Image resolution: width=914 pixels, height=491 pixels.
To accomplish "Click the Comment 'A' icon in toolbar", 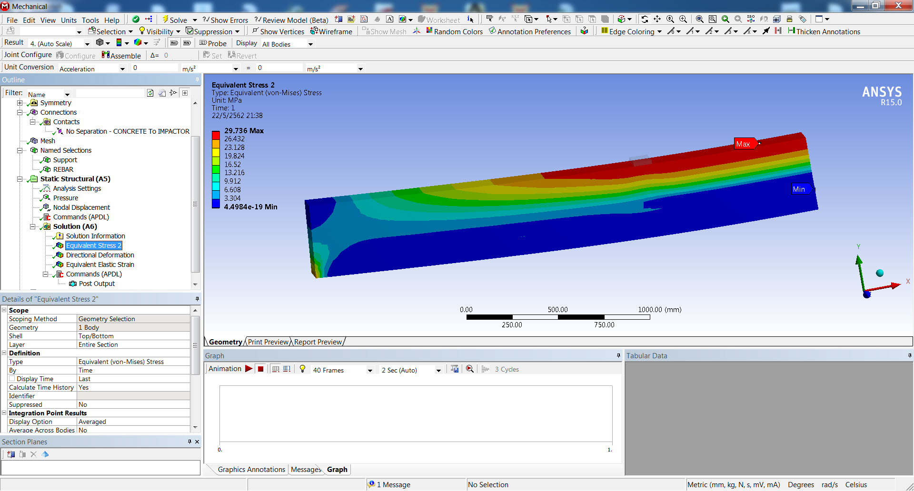I will [x=389, y=19].
